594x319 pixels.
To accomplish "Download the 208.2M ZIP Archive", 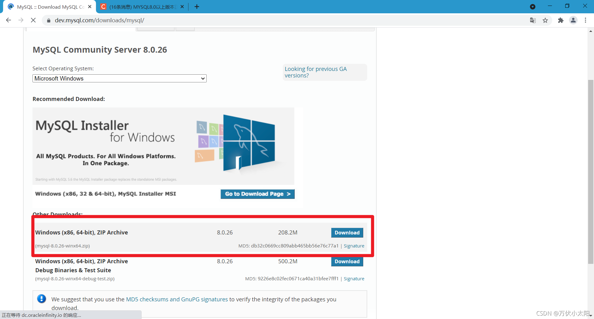I will tap(347, 233).
